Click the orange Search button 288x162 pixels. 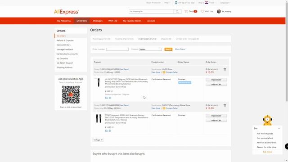click(x=168, y=49)
